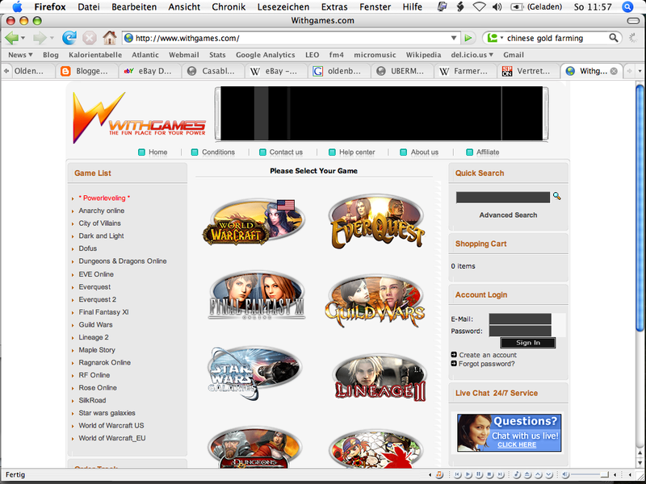Select the Guild Wars game logo
Image resolution: width=646 pixels, height=484 pixels.
click(x=375, y=300)
